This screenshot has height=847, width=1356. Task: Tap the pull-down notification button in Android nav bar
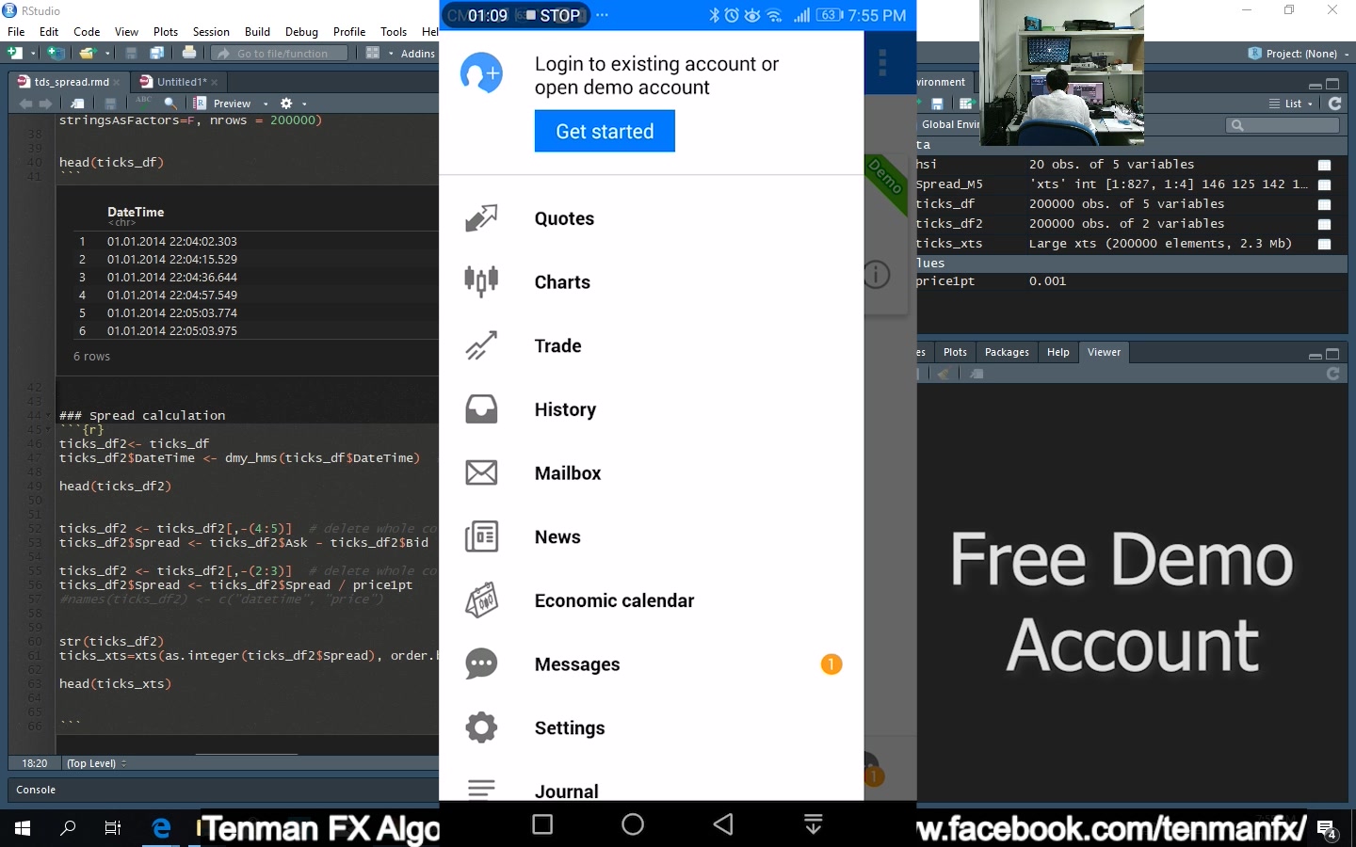pyautogui.click(x=814, y=824)
